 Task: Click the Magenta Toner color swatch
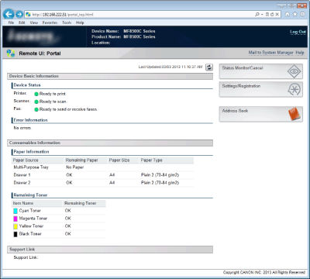pos(15,219)
